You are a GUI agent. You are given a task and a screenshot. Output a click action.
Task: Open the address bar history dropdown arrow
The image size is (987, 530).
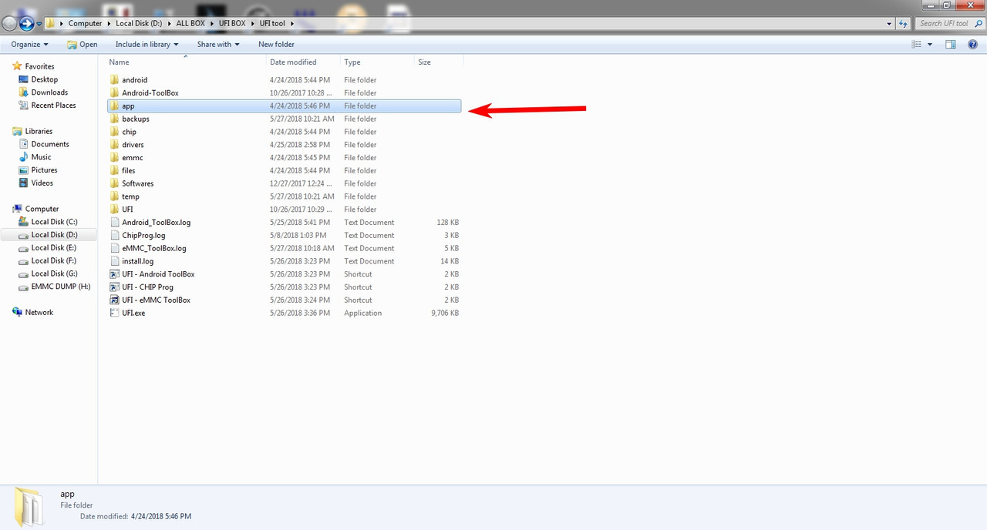click(889, 23)
